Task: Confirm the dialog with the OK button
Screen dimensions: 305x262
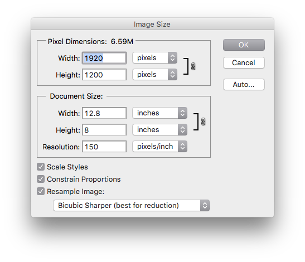Action: point(244,45)
